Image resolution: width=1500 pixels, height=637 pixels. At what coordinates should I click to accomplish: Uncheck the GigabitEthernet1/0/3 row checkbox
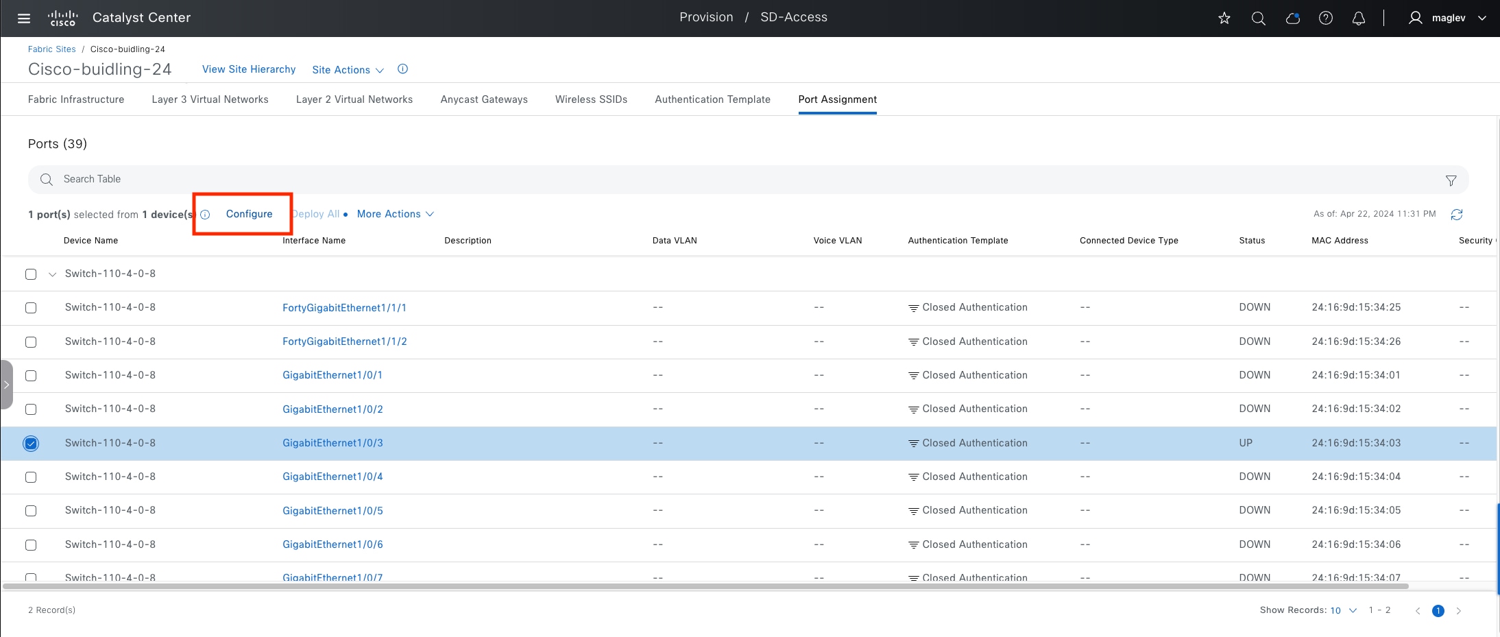point(31,444)
